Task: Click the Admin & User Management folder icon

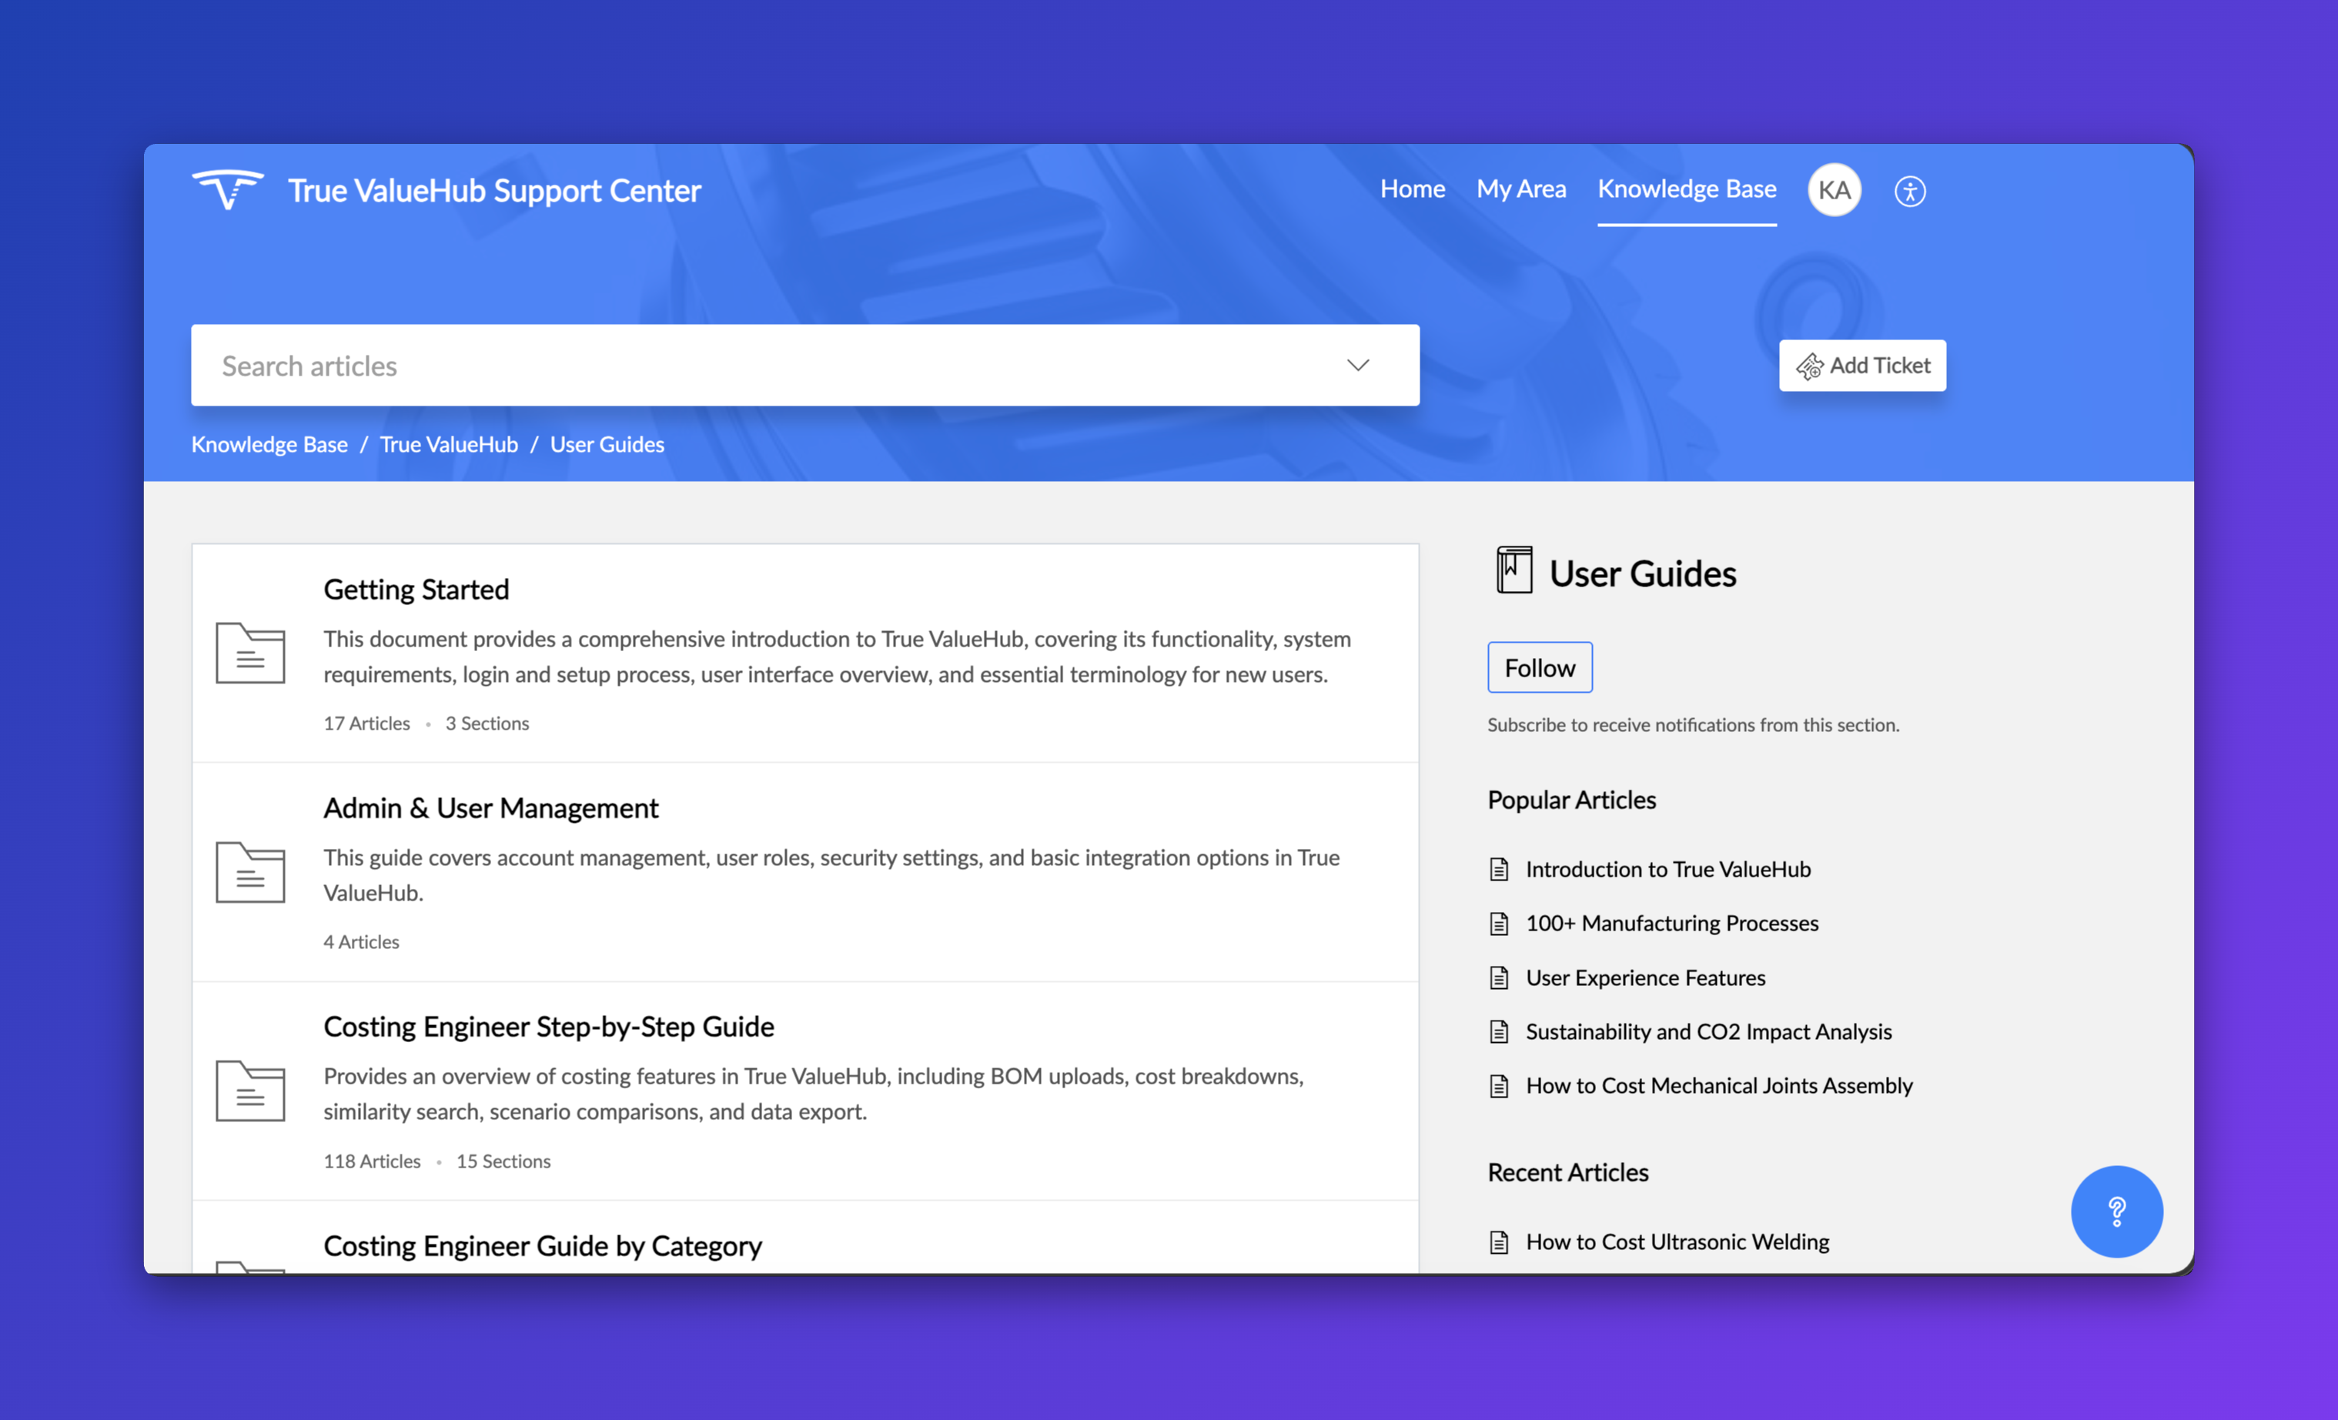Action: point(250,872)
